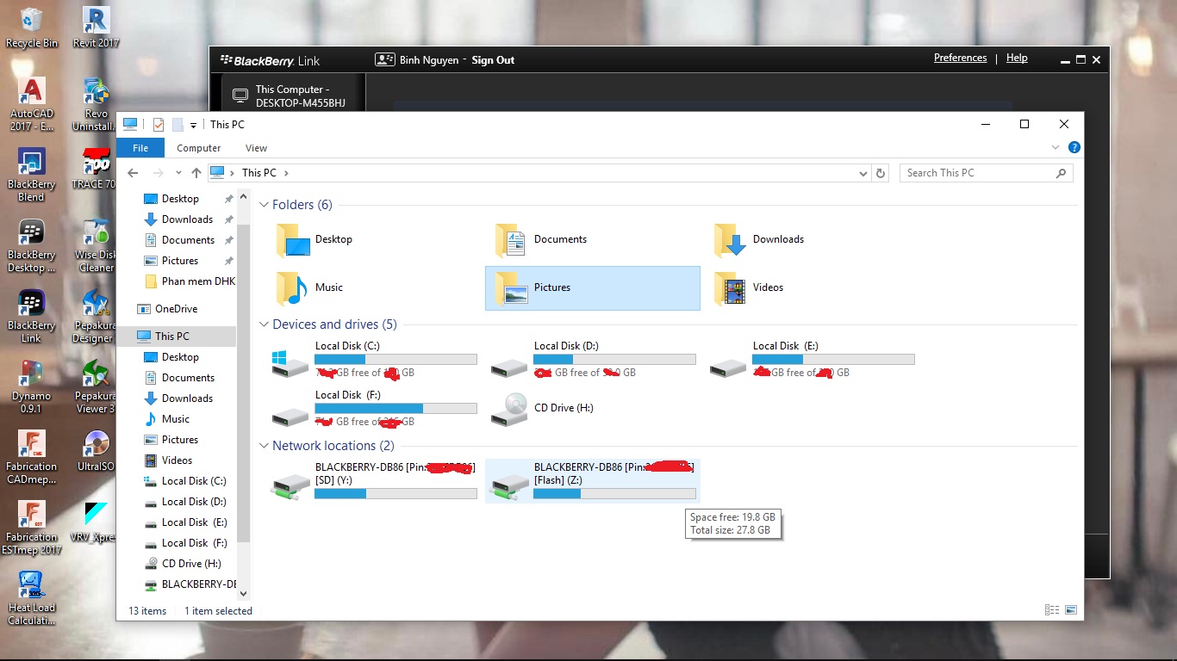Collapse the Network locations (2) group

coord(264,446)
